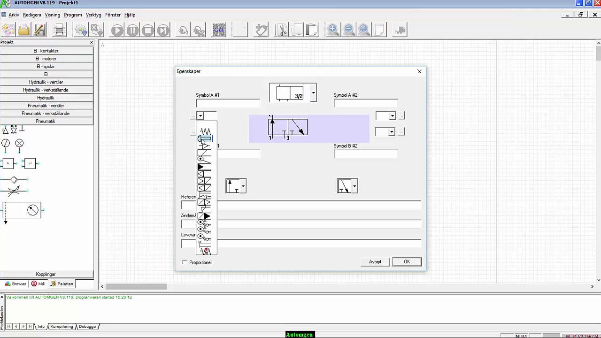Screen dimensions: 601x338
Task: Open the Arkiv menu
Action: point(14,15)
